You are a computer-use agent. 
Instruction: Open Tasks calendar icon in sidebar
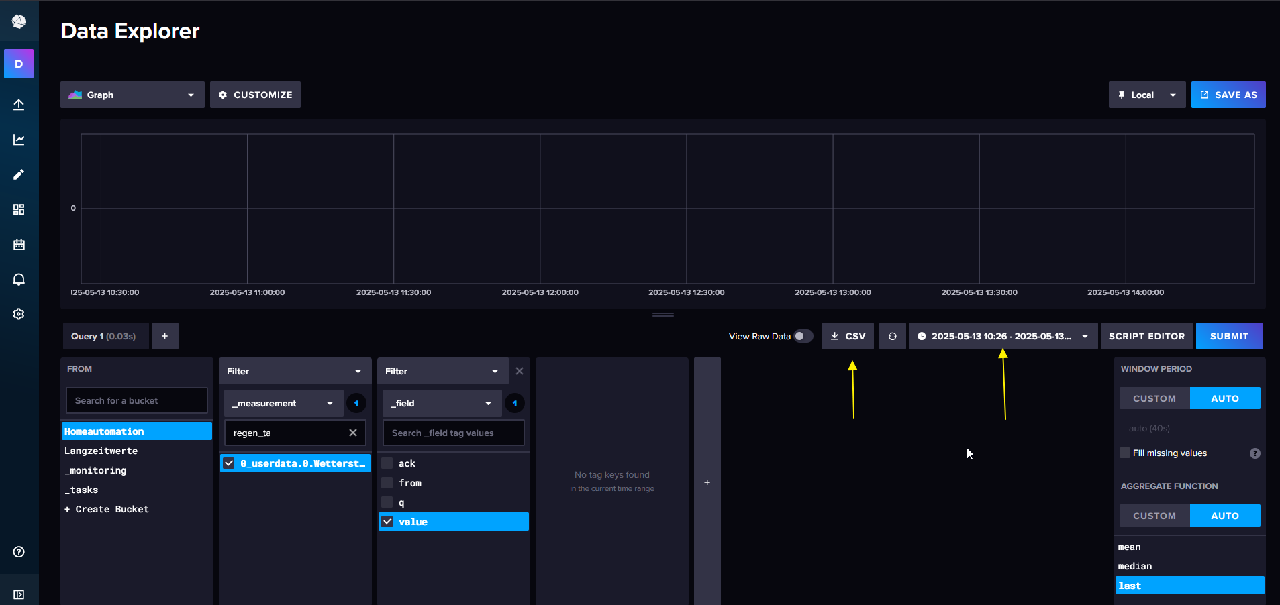(19, 245)
